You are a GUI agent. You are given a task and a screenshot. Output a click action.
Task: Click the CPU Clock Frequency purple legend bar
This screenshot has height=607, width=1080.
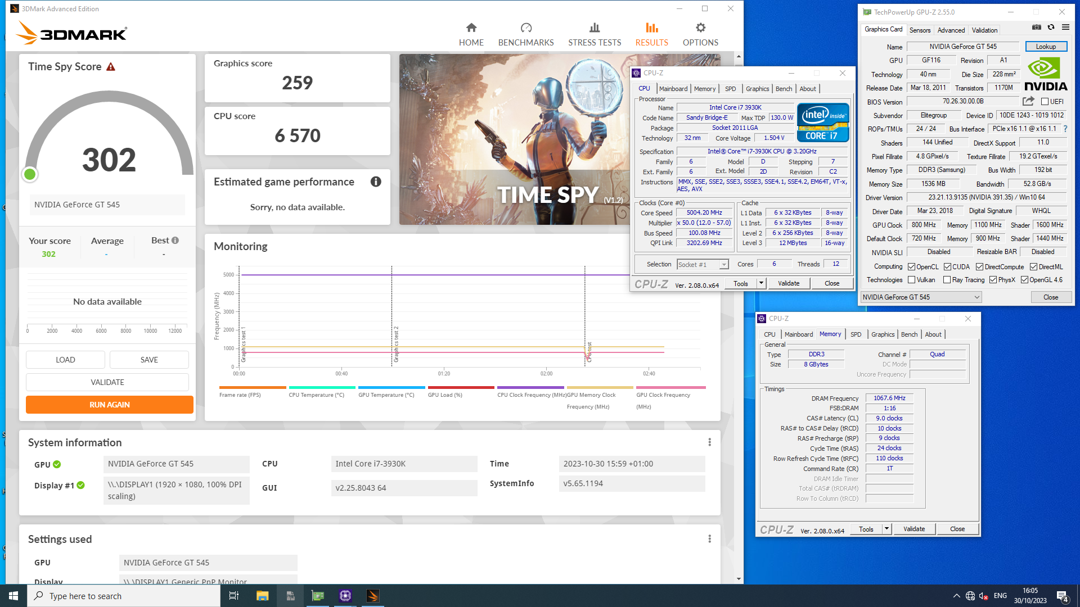(530, 387)
